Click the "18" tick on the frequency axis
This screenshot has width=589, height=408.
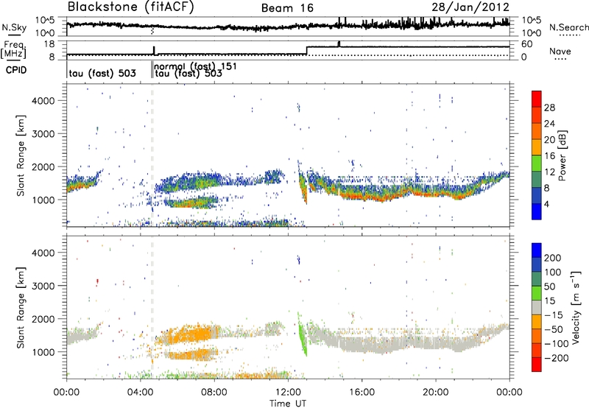click(49, 44)
